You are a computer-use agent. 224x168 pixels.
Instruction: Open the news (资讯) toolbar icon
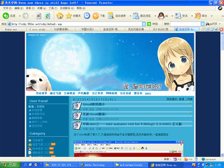pos(178,16)
